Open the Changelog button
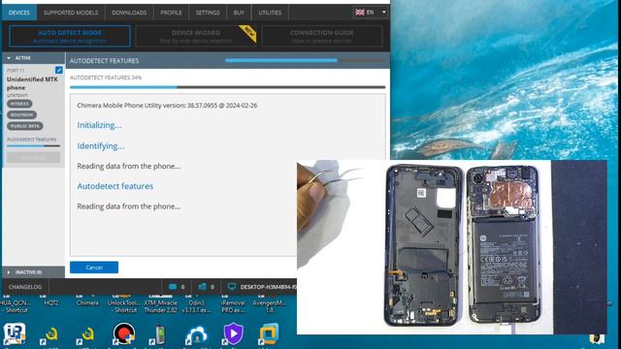This screenshot has width=621, height=349. click(x=25, y=287)
